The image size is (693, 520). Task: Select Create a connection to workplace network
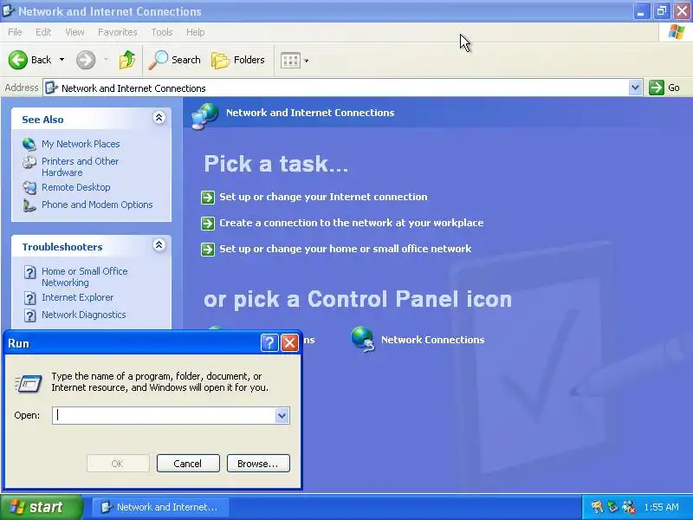(x=352, y=223)
